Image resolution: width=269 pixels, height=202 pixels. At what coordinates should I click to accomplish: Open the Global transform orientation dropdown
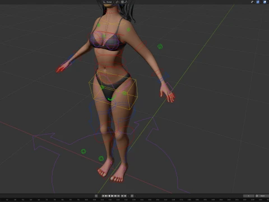point(109,2)
